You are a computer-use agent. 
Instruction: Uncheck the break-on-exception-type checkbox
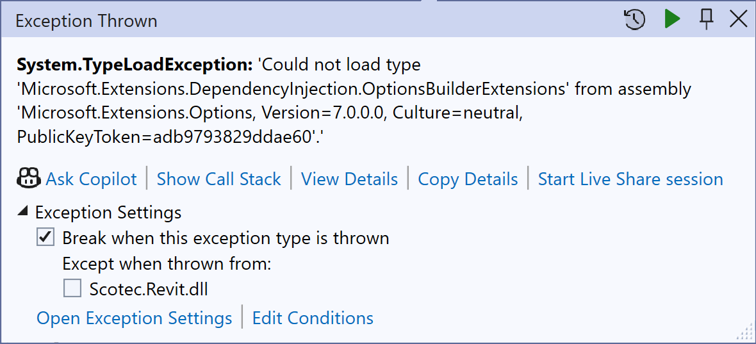coord(45,238)
